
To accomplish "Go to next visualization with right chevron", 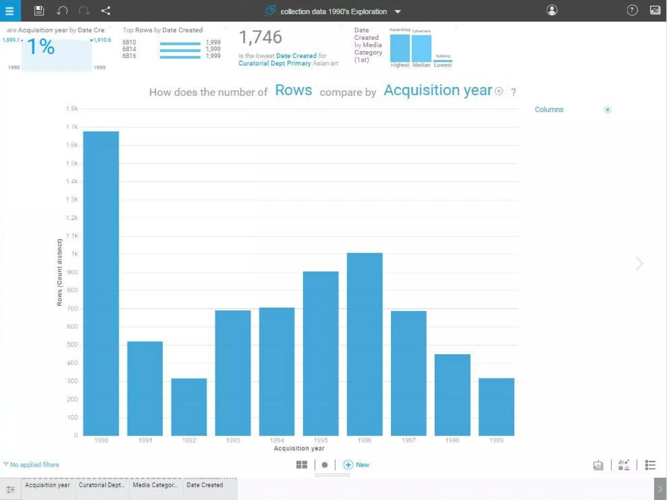I will click(x=639, y=264).
